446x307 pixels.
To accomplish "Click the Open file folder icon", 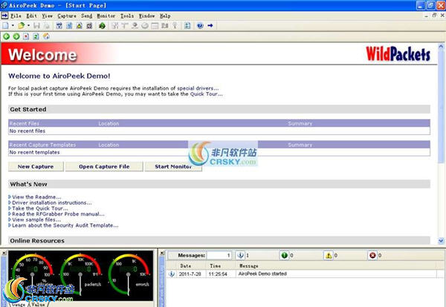I will click(x=22, y=26).
